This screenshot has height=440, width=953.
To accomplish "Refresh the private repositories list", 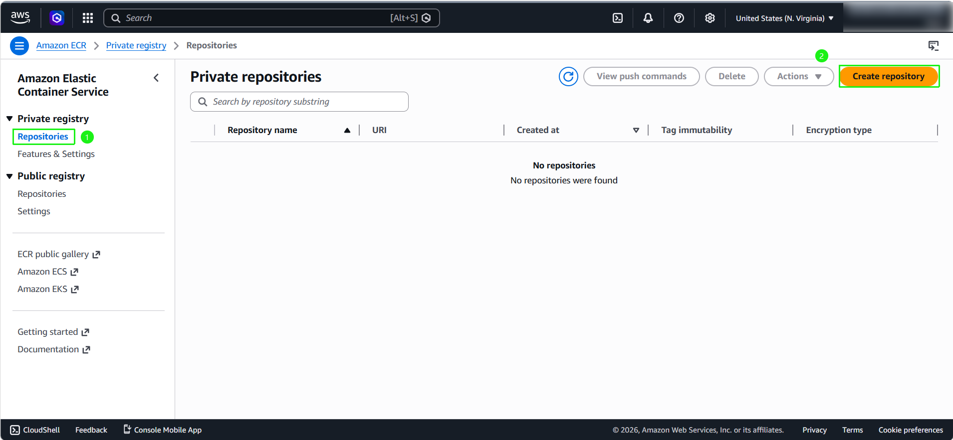I will (568, 76).
